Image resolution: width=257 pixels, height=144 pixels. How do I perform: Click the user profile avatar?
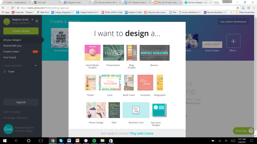pos(7,21)
